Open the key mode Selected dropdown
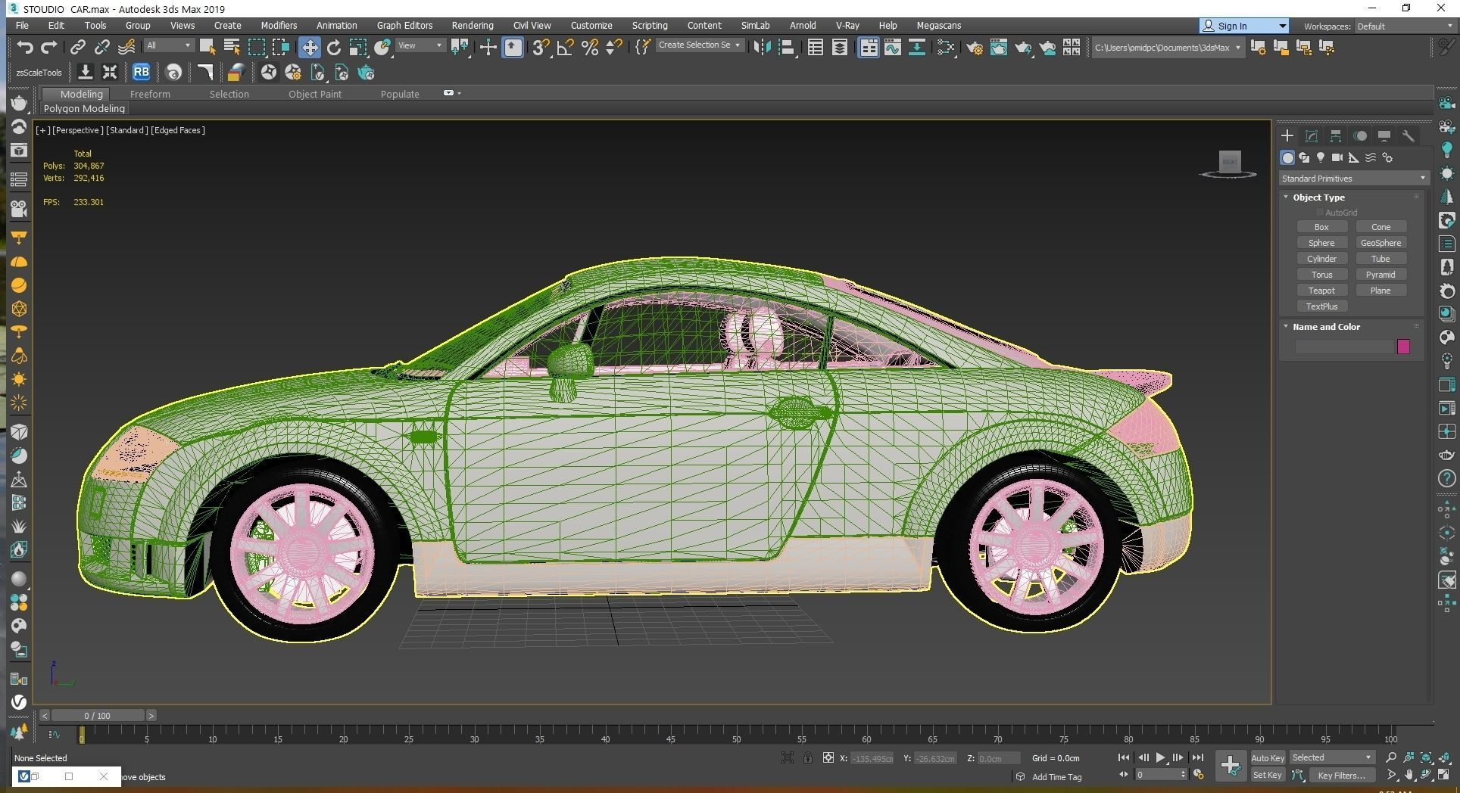The width and height of the screenshot is (1460, 793). [1331, 757]
